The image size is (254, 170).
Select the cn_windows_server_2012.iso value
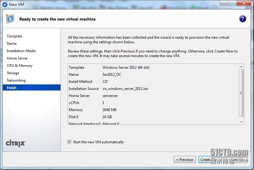tap(125, 89)
